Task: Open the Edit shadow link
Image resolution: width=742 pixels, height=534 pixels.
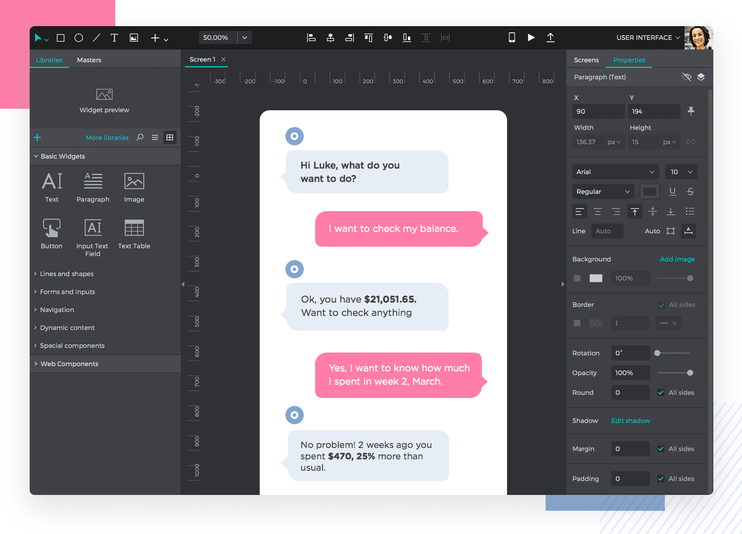Action: point(631,421)
